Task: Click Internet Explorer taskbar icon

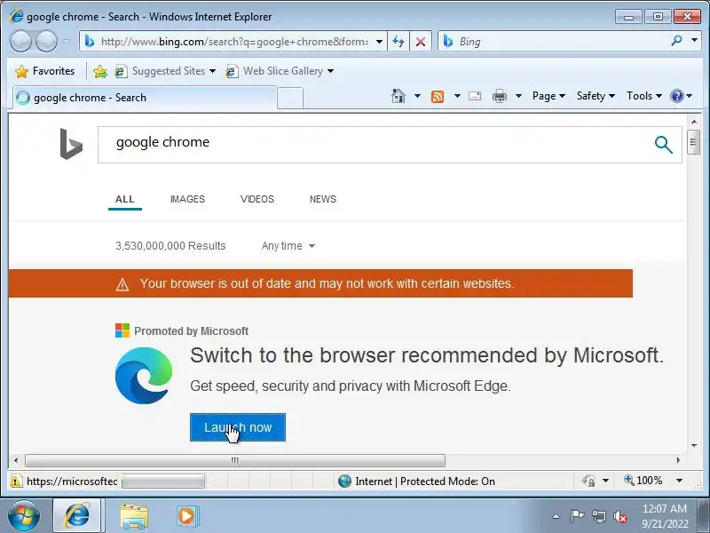Action: [77, 516]
